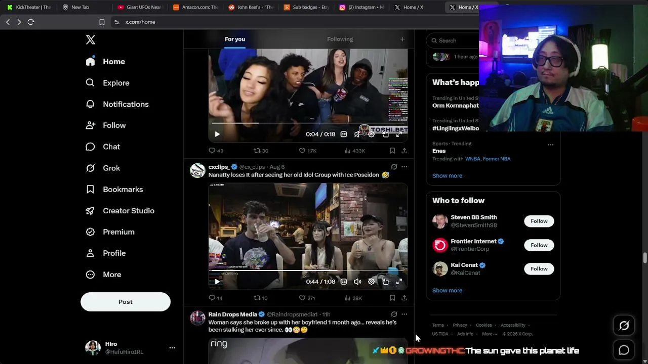Image resolution: width=648 pixels, height=364 pixels.
Task: Enter fullscreen on the 1:08 video
Action: click(x=399, y=282)
